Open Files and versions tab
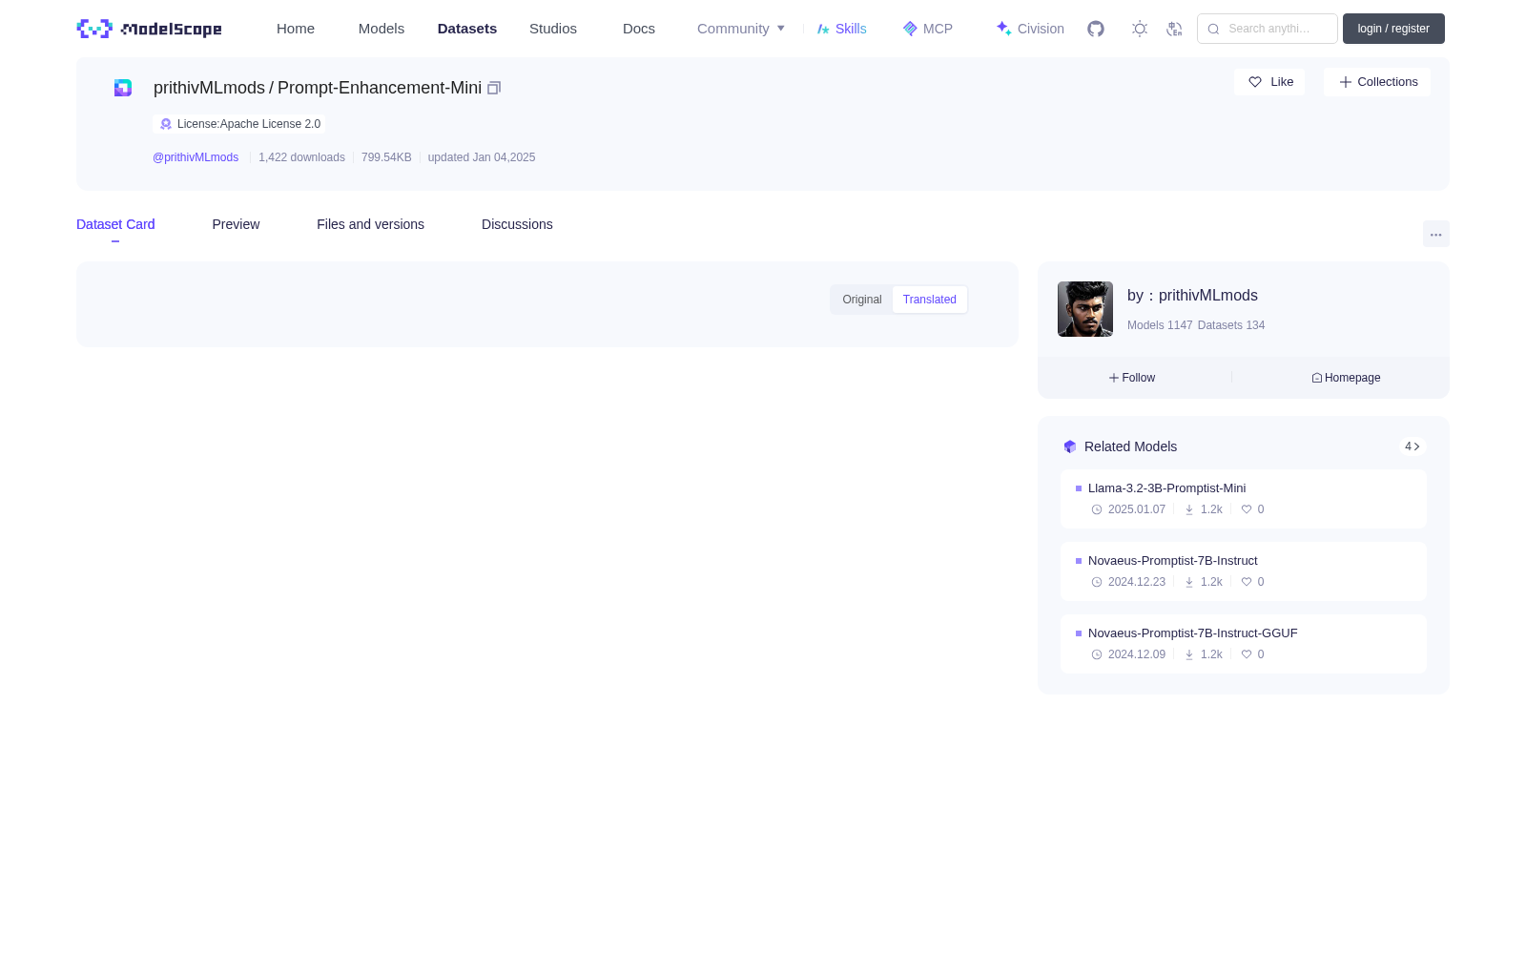Screen dimensions: 1526x954 pyautogui.click(x=370, y=224)
